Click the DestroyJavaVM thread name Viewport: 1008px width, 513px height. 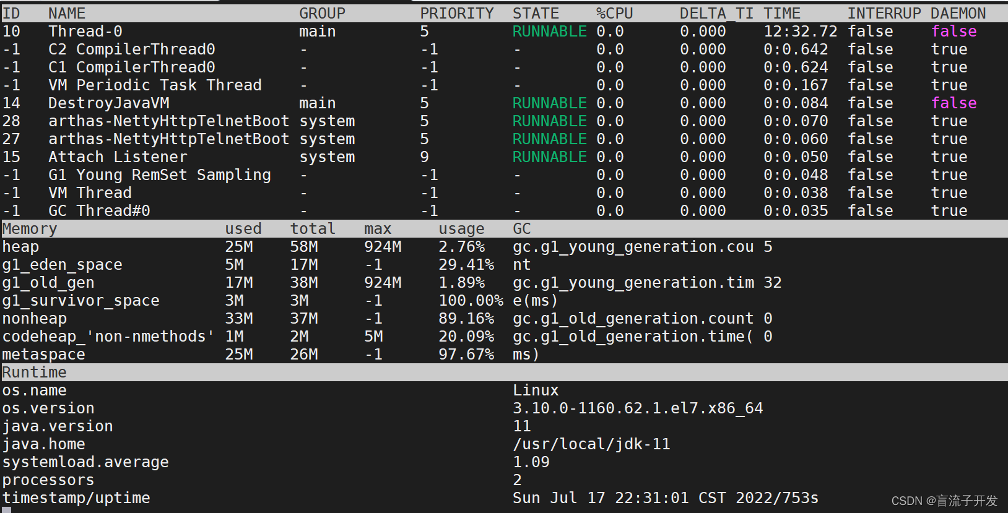click(109, 103)
